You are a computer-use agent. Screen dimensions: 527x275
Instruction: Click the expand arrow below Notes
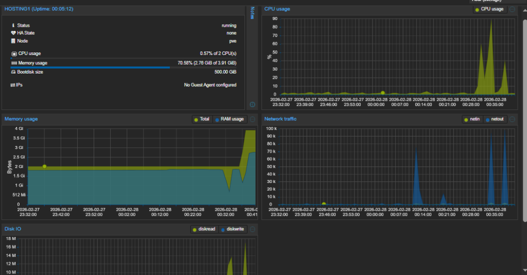click(x=252, y=104)
